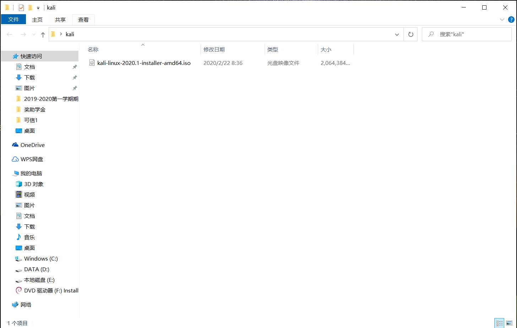Select 快速访问 in the navigation pane
The width and height of the screenshot is (517, 328).
40,56
